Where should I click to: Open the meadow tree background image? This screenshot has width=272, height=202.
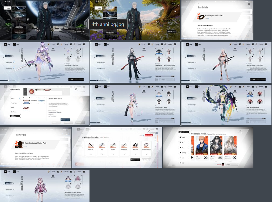coord(135,20)
